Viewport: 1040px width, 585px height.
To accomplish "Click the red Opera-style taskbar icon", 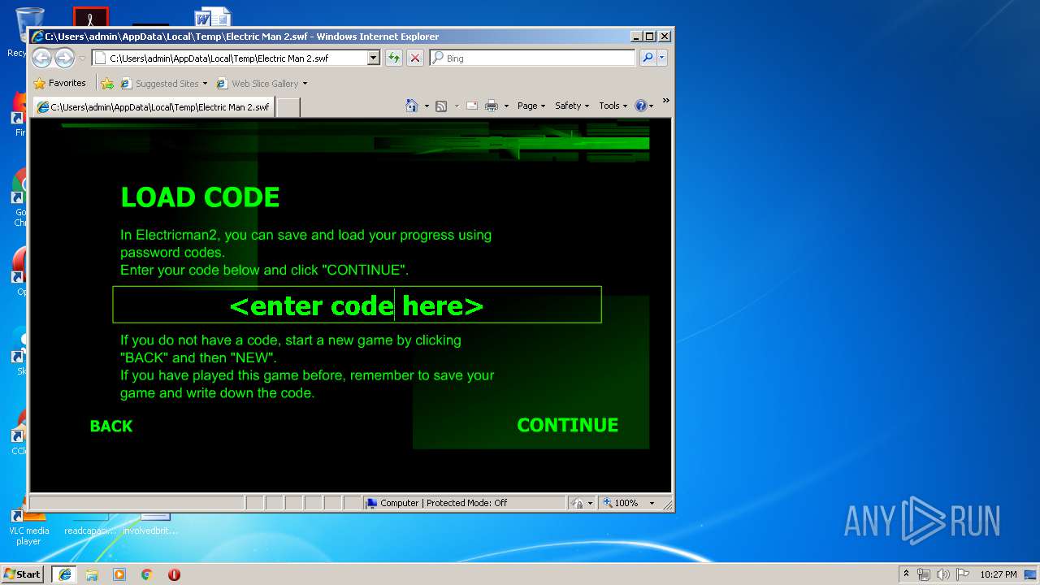I will click(x=174, y=574).
